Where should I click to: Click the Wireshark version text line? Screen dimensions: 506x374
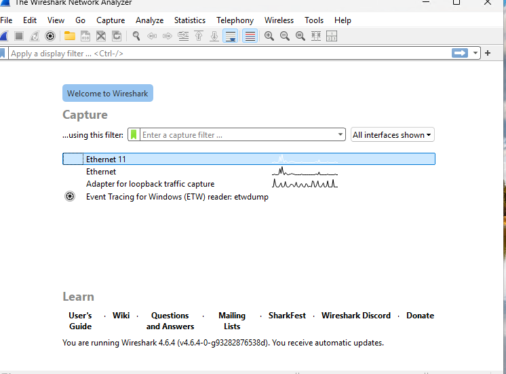coord(223,343)
